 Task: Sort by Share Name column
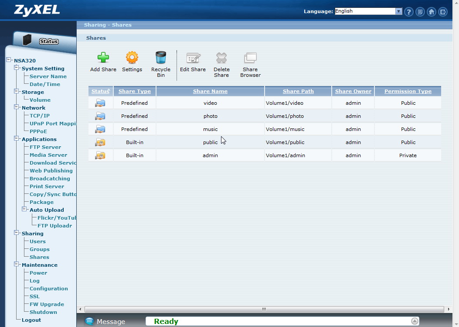210,91
